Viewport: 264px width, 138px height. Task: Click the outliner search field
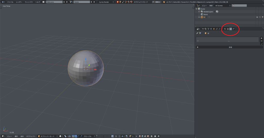point(239,6)
